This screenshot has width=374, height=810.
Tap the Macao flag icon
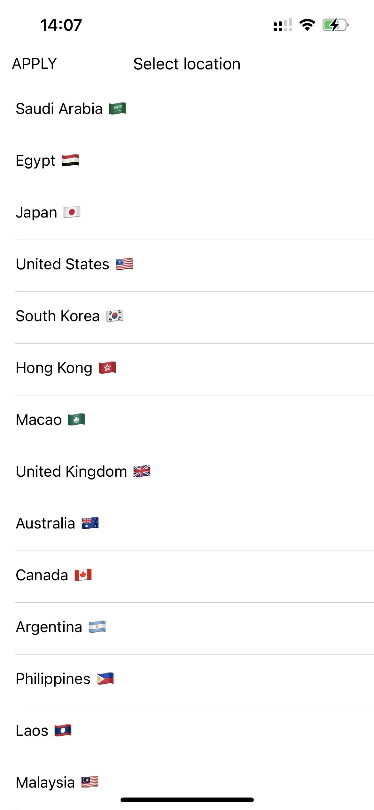tap(76, 420)
